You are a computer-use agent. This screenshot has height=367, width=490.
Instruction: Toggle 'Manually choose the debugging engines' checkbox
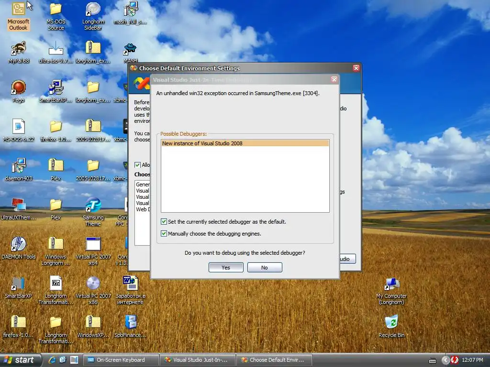tap(164, 233)
